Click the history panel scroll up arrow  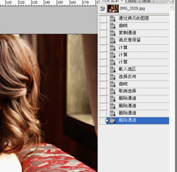tap(172, 7)
